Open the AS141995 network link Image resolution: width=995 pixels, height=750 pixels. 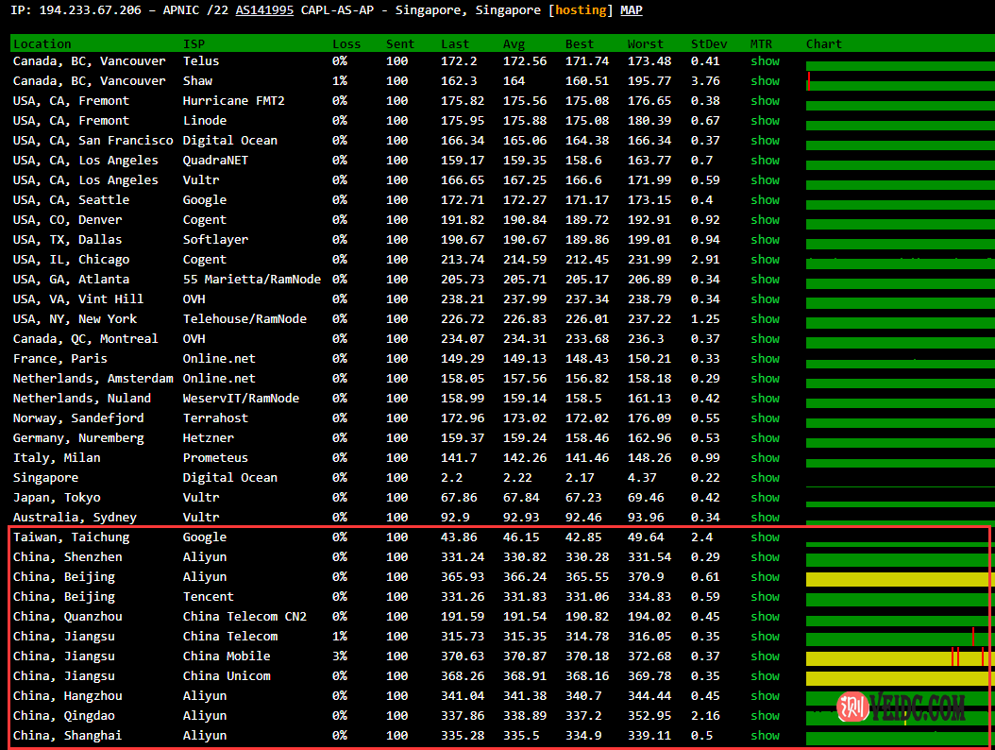click(x=263, y=10)
